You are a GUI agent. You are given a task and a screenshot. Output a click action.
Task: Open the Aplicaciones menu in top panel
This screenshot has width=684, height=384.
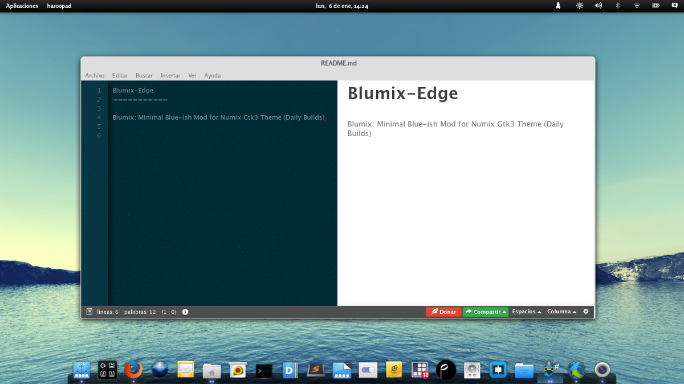pos(22,6)
